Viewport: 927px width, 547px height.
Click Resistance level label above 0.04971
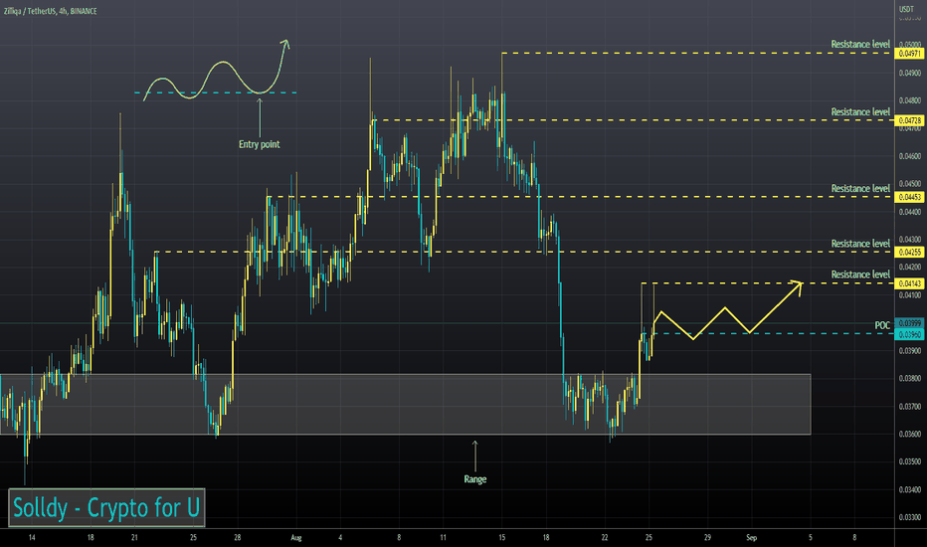(860, 45)
